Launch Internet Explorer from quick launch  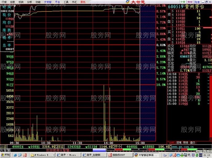15,155
